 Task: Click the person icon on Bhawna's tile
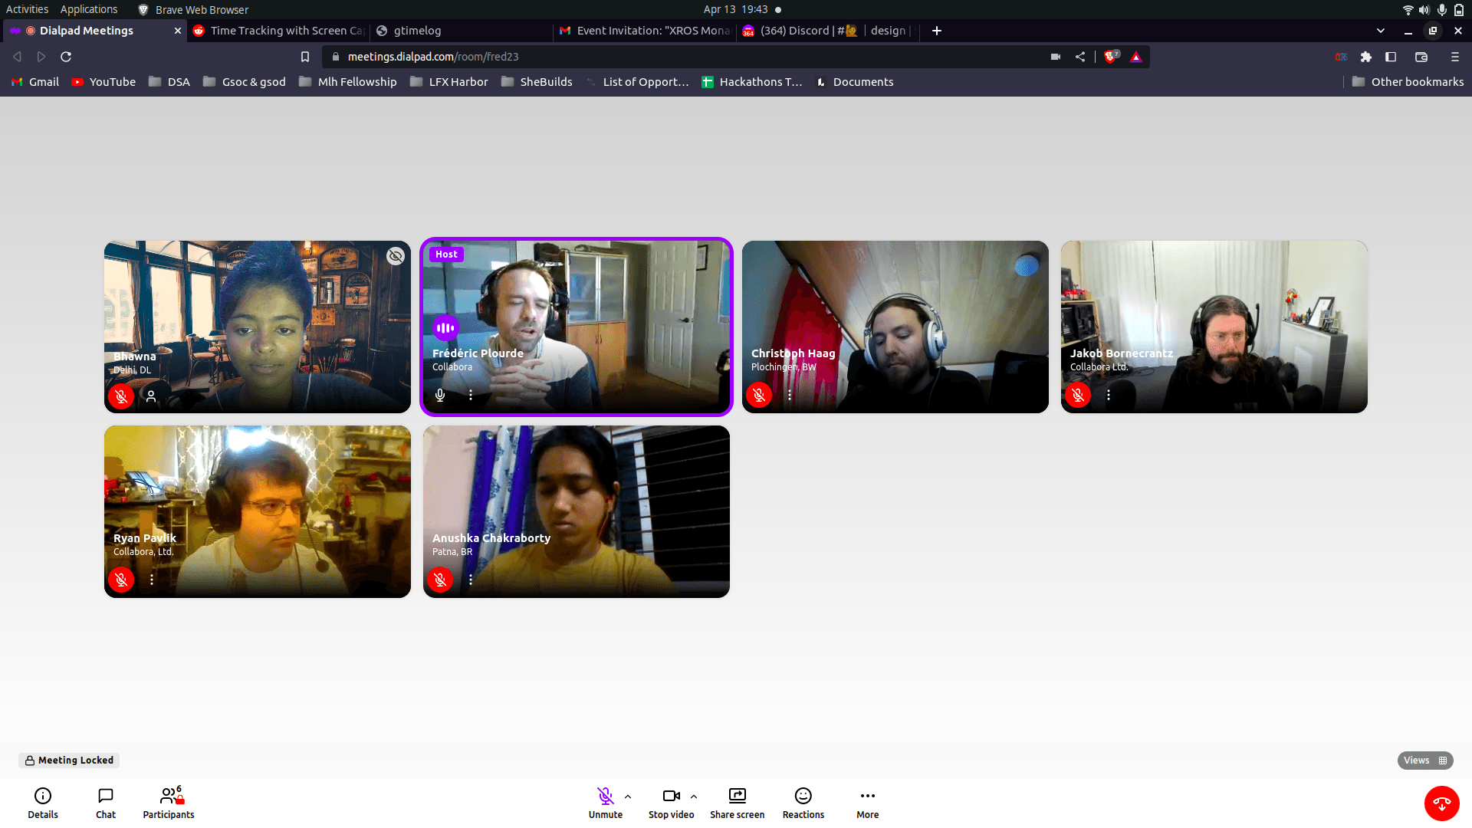pos(151,396)
